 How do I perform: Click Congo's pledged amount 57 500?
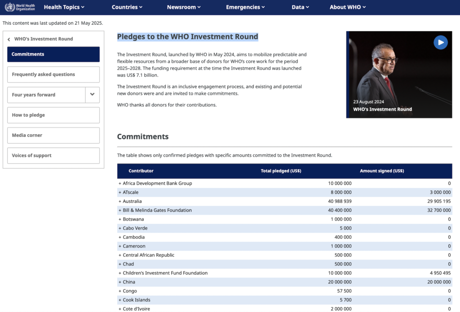coord(345,291)
